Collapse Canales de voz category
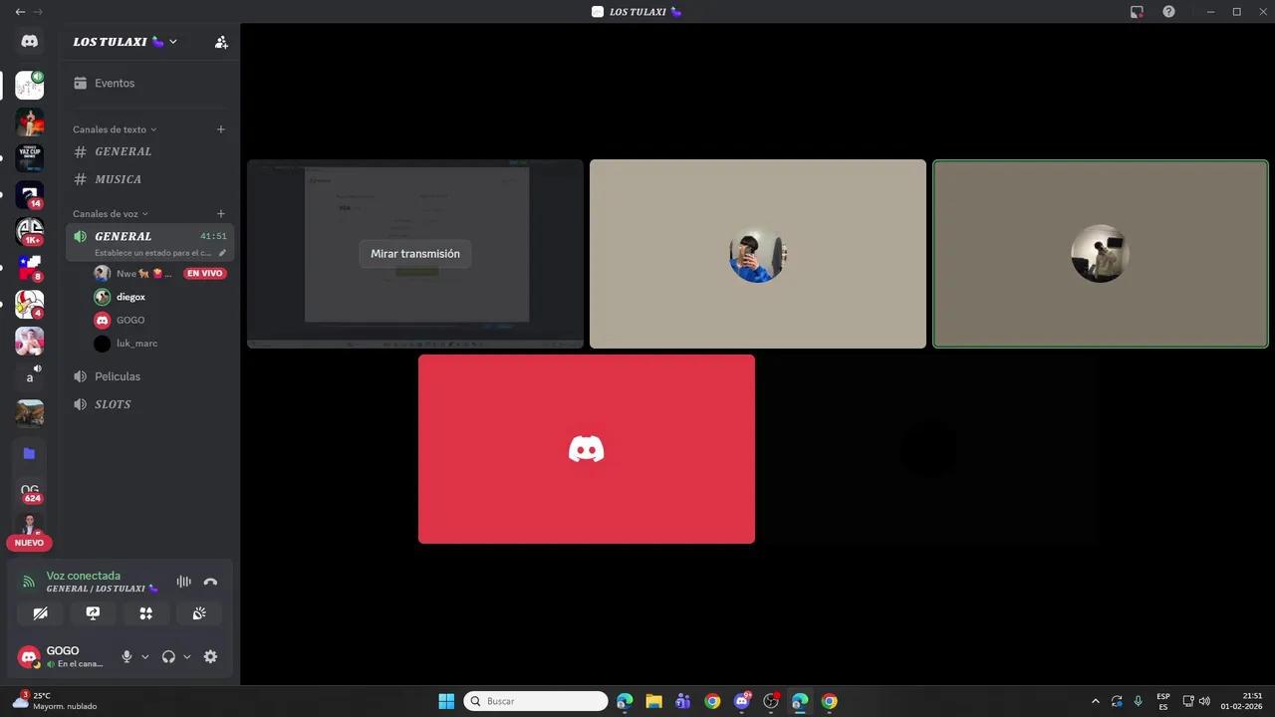1275x717 pixels. point(110,214)
